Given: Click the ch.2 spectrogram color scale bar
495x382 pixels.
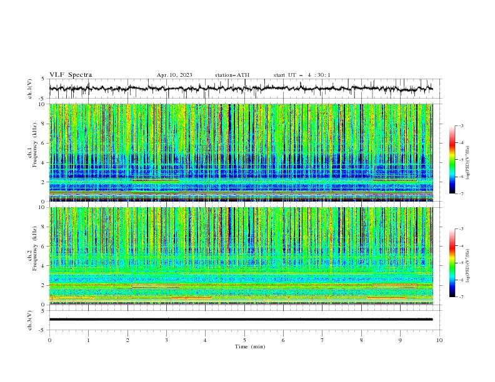Looking at the screenshot, I should point(452,263).
